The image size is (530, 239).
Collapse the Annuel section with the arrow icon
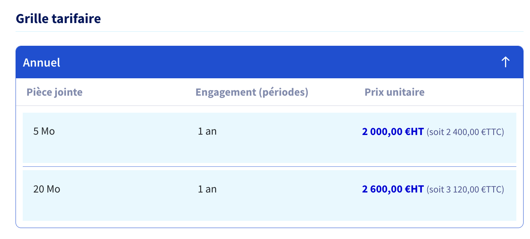[505, 62]
